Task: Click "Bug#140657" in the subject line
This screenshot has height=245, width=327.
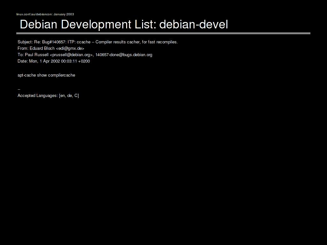Action: coord(54,42)
